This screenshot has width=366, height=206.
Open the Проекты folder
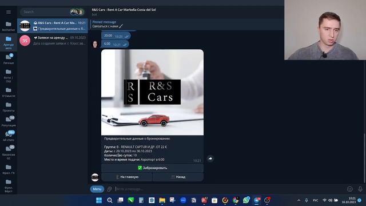click(9, 107)
